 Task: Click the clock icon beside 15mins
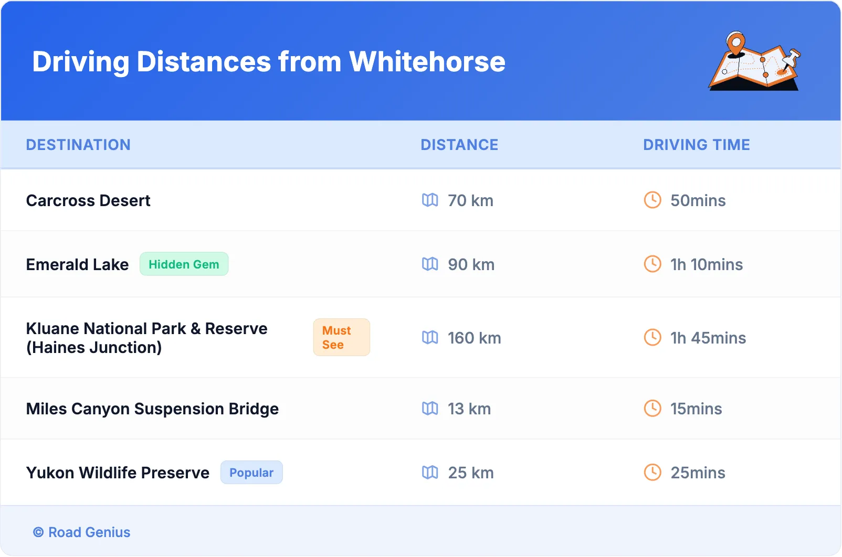point(652,408)
